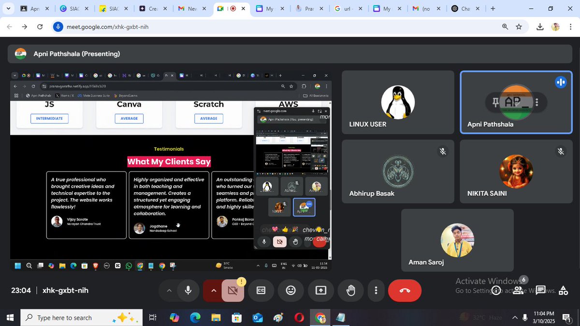Screen dimensions: 580x326
Task: Open the emoji reactions button
Action: pyautogui.click(x=291, y=290)
